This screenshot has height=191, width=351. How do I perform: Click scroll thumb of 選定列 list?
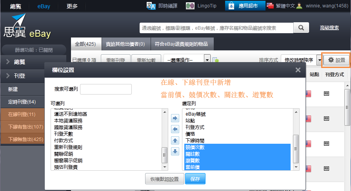pos(296,149)
